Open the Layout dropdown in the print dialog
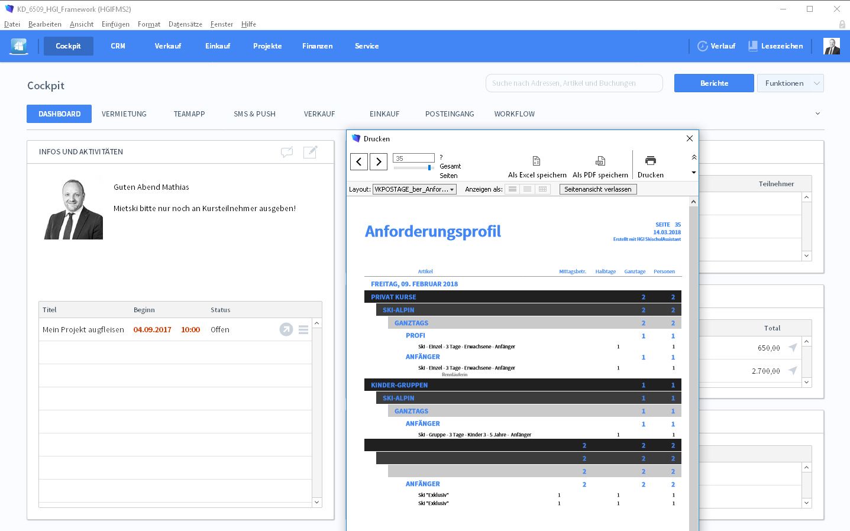 pyautogui.click(x=415, y=189)
